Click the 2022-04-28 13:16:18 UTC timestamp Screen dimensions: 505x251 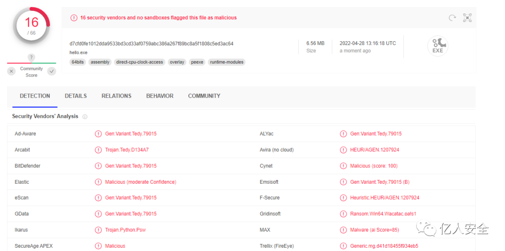click(368, 43)
